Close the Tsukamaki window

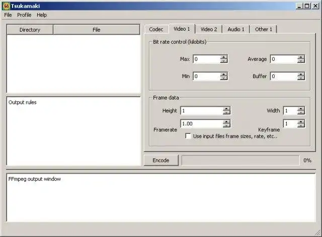(315, 6)
